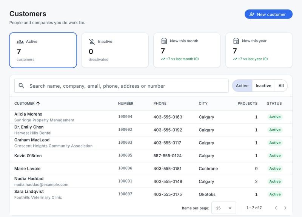Click customer number 100005
This screenshot has width=302, height=217.
[x=125, y=155]
